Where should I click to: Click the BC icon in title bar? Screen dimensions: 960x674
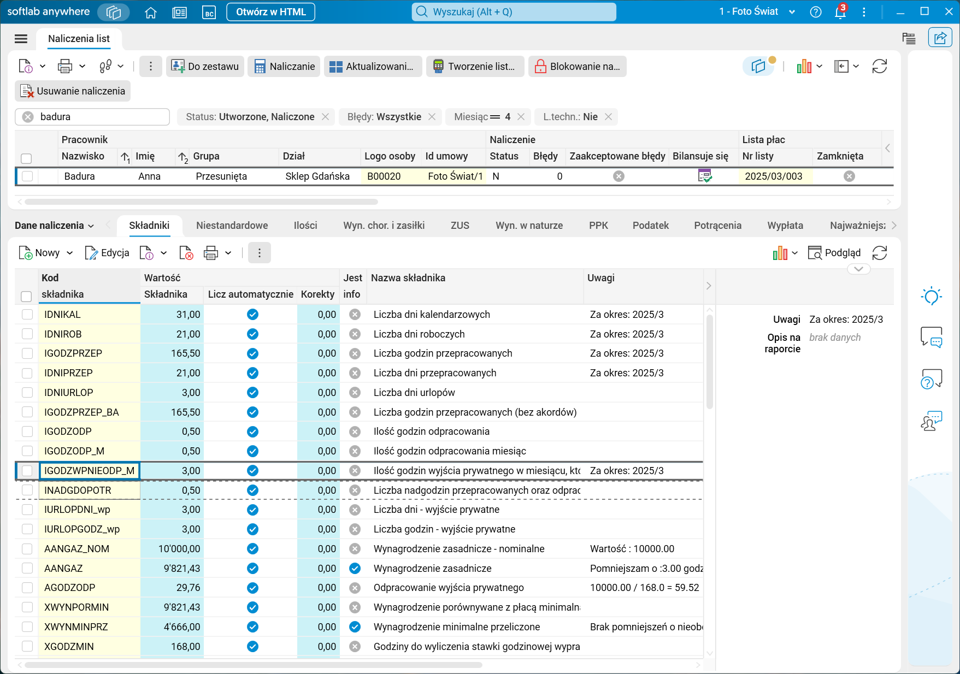click(x=209, y=12)
